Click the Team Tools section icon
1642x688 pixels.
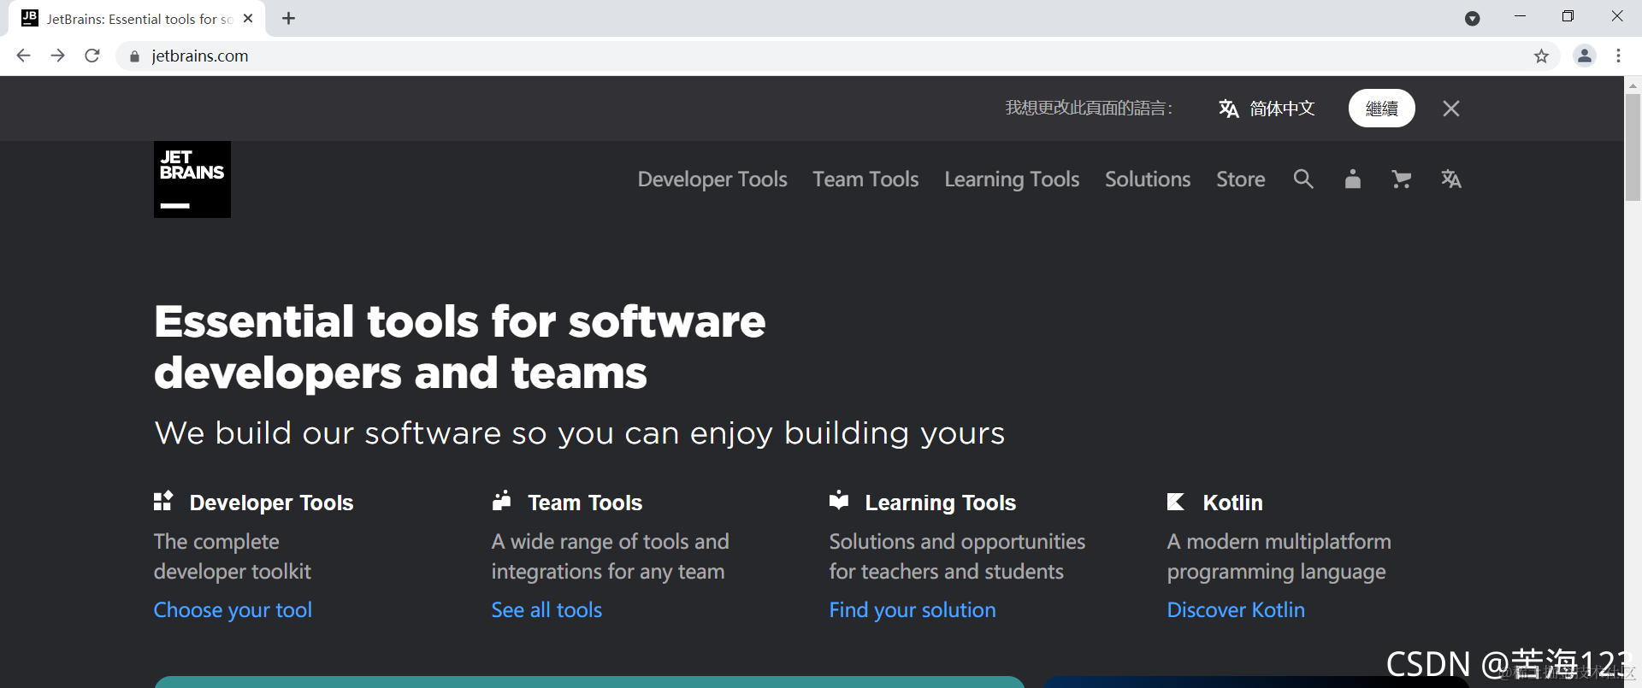(x=501, y=501)
